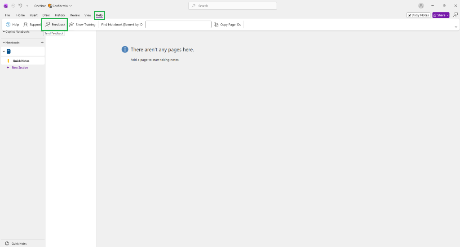Select the blue notebook icon

[x=9, y=52]
